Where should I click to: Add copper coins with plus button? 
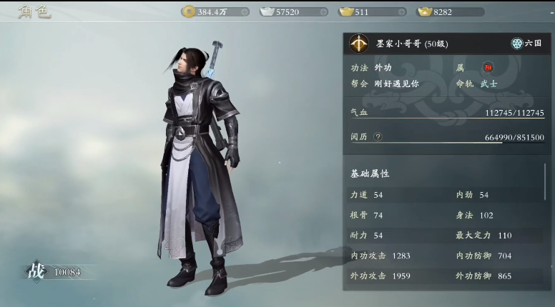(x=245, y=12)
